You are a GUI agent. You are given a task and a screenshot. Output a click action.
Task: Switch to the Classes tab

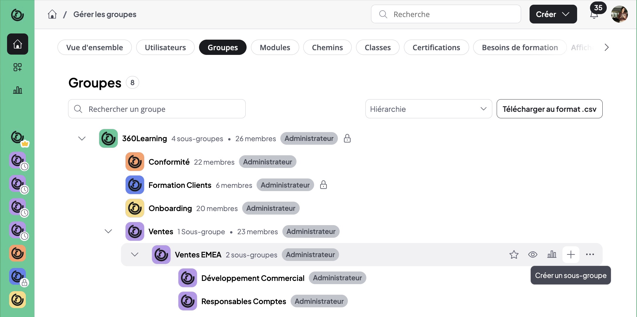coord(378,47)
